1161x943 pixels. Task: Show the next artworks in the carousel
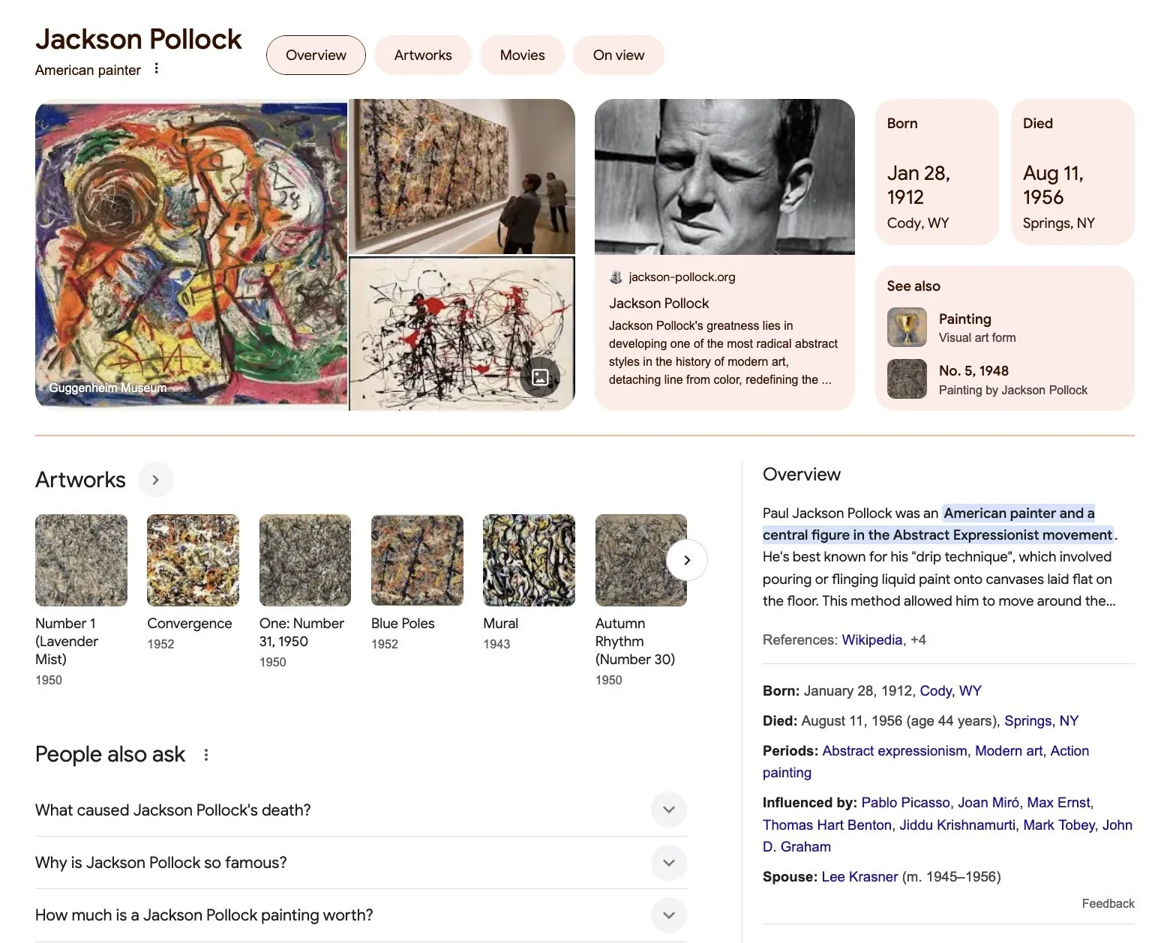[x=687, y=560]
